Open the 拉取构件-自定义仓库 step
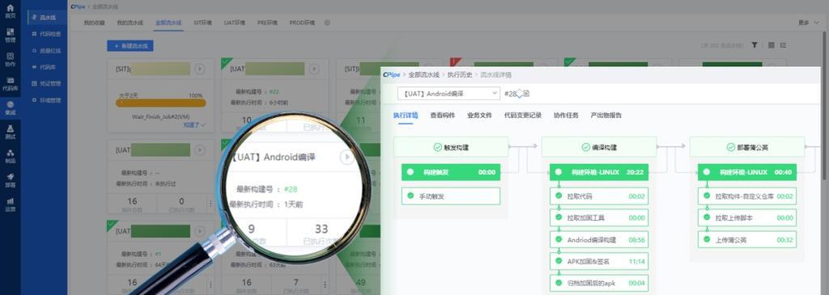Viewport: 829px width, 295px height. (747, 196)
